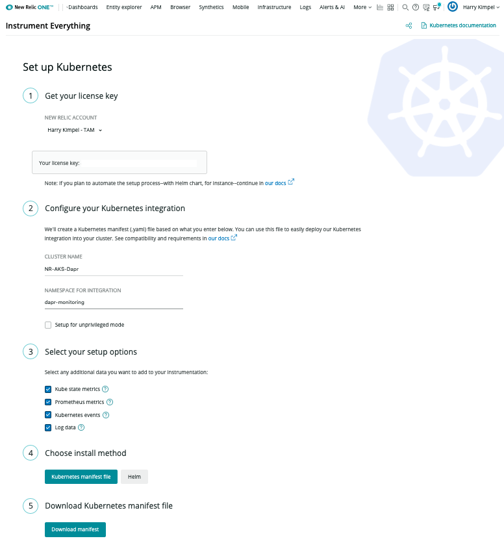This screenshot has width=504, height=543.
Task: Uncheck the Log data checkbox
Action: pos(48,427)
